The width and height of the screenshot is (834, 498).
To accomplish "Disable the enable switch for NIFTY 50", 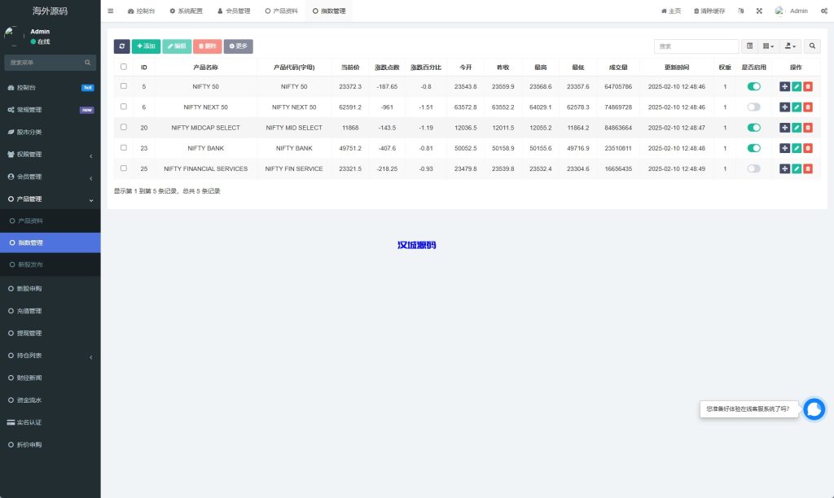I will pyautogui.click(x=752, y=86).
